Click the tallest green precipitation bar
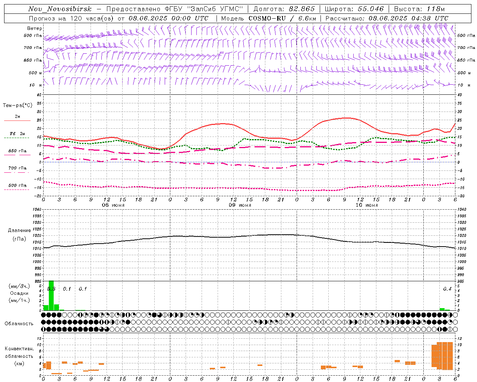Viewport: 477px width, 382px height. coord(51,295)
